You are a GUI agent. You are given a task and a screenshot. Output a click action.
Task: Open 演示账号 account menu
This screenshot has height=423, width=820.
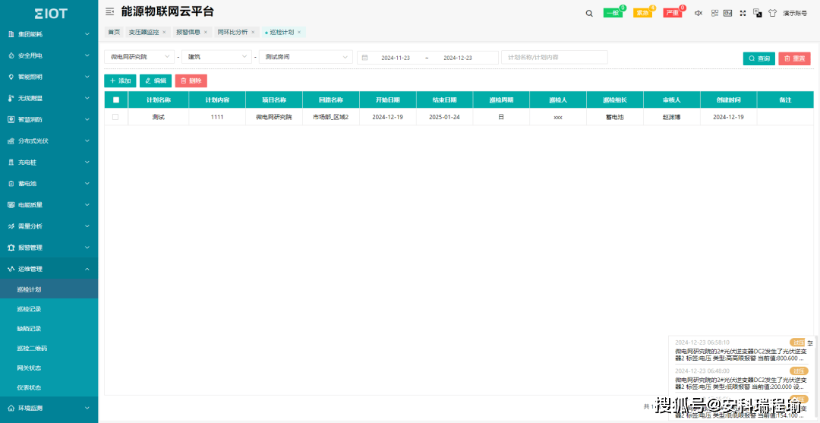(795, 14)
